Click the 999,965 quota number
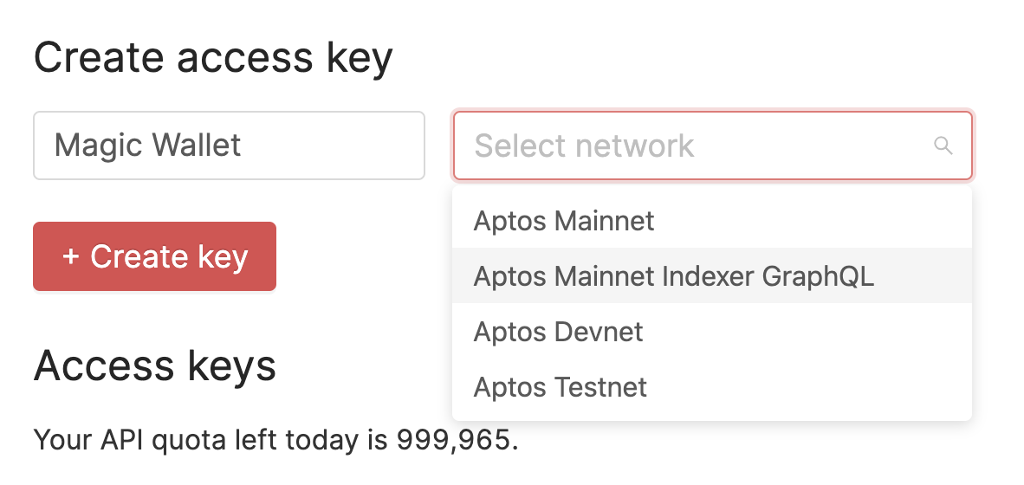Viewport: 1024px width, 485px height. pyautogui.click(x=453, y=441)
